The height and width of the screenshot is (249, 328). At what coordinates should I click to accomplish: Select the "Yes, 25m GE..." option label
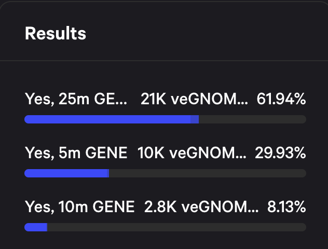(76, 98)
